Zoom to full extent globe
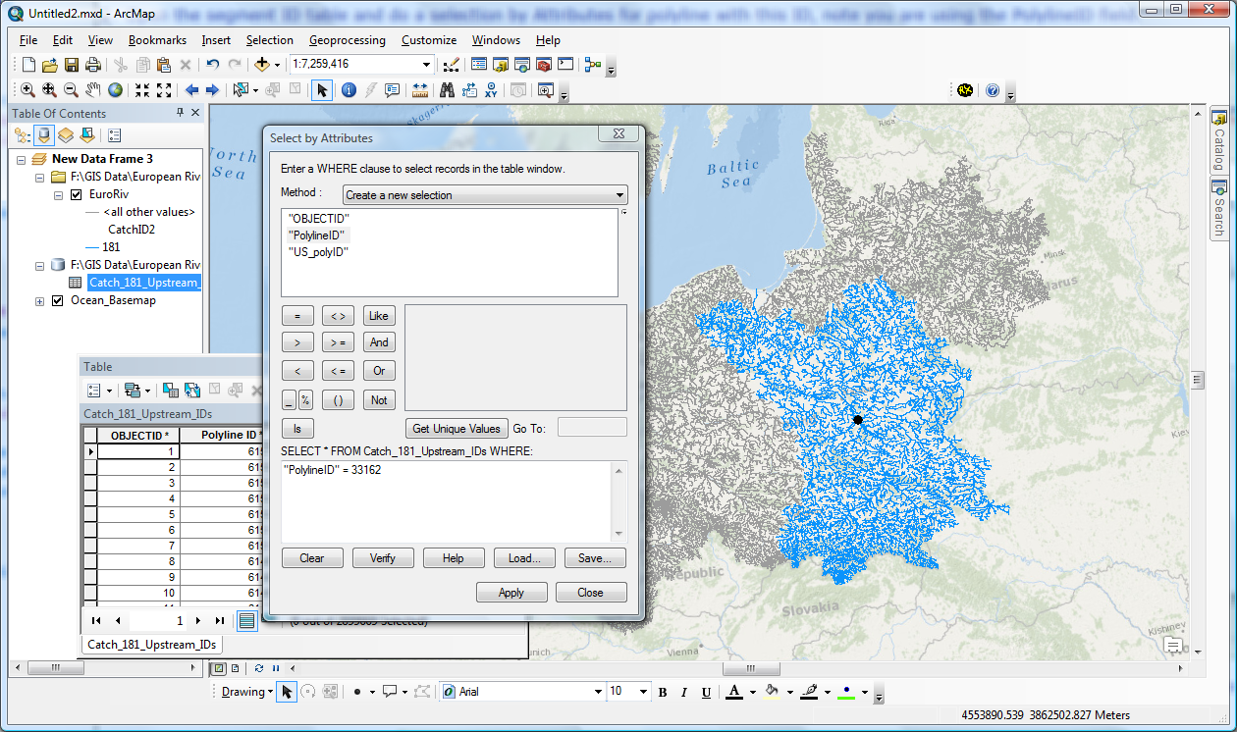Viewport: 1237px width, 732px height. (x=115, y=90)
